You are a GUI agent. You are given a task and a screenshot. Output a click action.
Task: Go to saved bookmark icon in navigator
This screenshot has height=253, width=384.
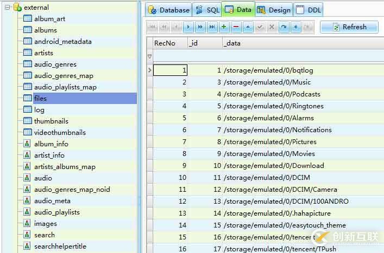pyautogui.click(x=308, y=27)
